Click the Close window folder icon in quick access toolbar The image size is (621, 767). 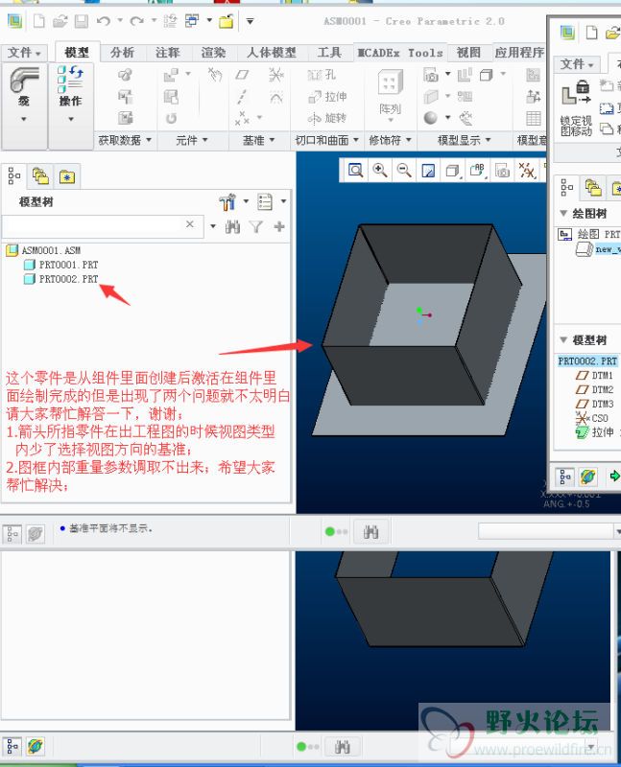pos(226,21)
